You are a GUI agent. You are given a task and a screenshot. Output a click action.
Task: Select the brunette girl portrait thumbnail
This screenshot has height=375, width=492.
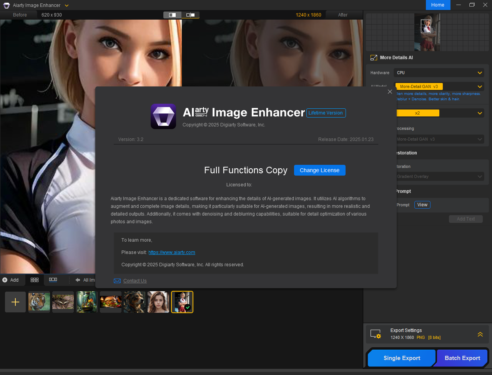coord(158,302)
